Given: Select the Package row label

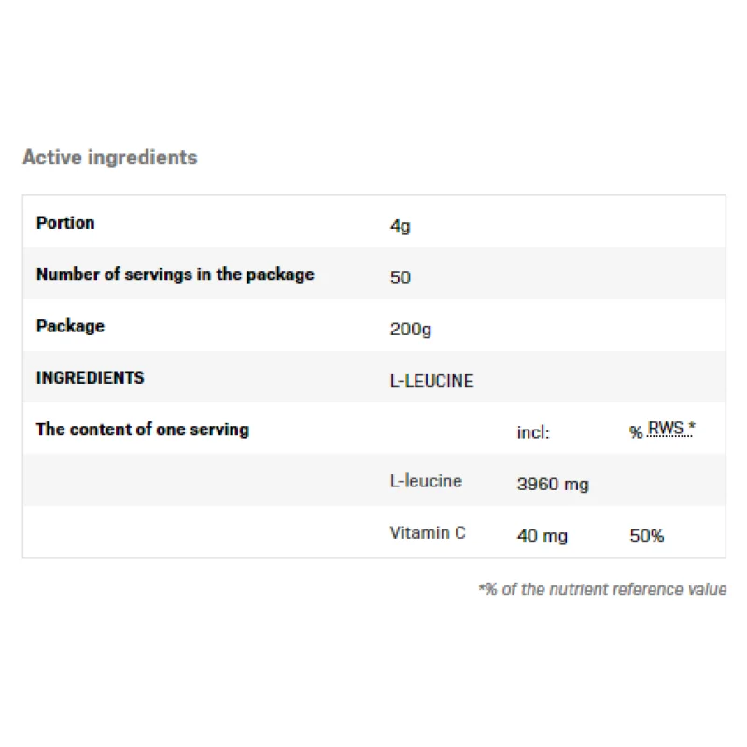Looking at the screenshot, I should [70, 326].
